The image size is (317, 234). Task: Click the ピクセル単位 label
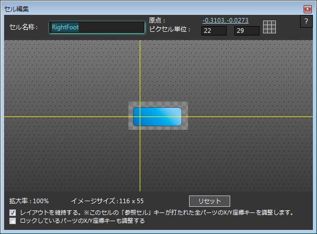coord(170,29)
